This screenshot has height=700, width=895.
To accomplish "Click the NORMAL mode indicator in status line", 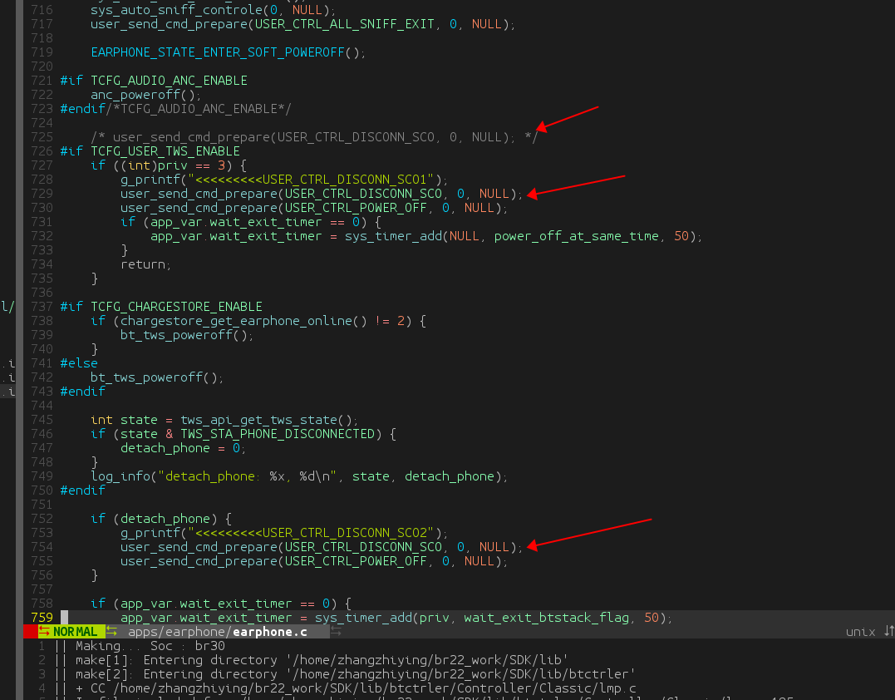I will (75, 632).
